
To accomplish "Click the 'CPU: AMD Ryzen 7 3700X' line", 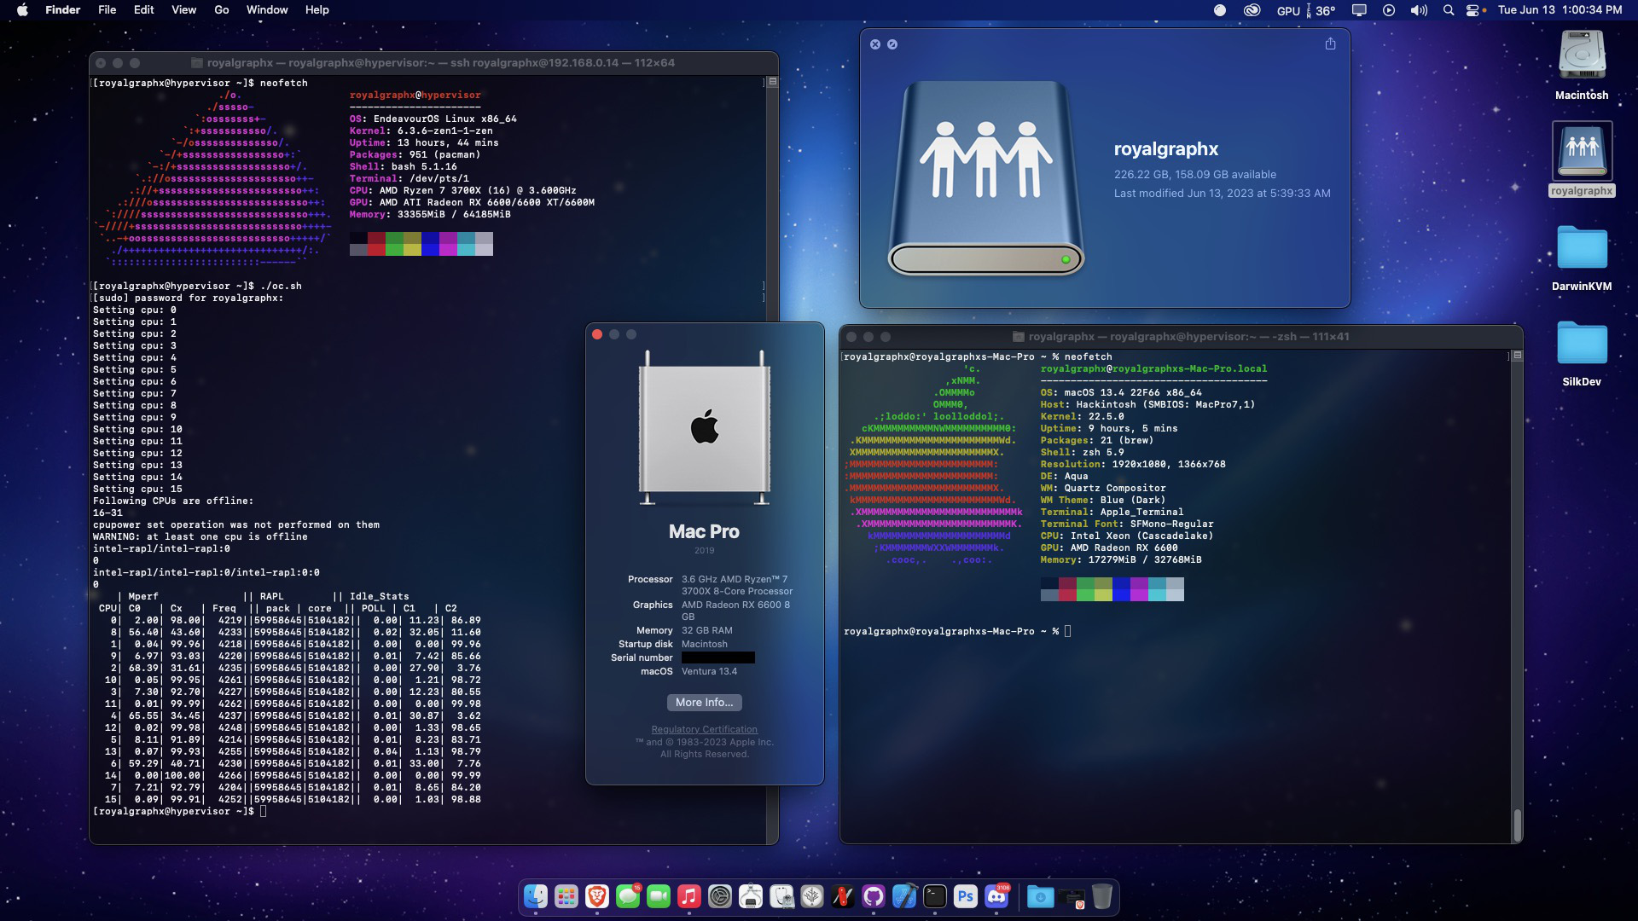I will pos(462,190).
